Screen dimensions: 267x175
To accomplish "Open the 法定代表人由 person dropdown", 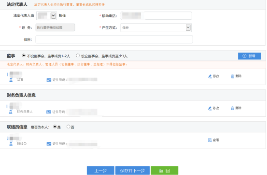I will [x=46, y=16].
